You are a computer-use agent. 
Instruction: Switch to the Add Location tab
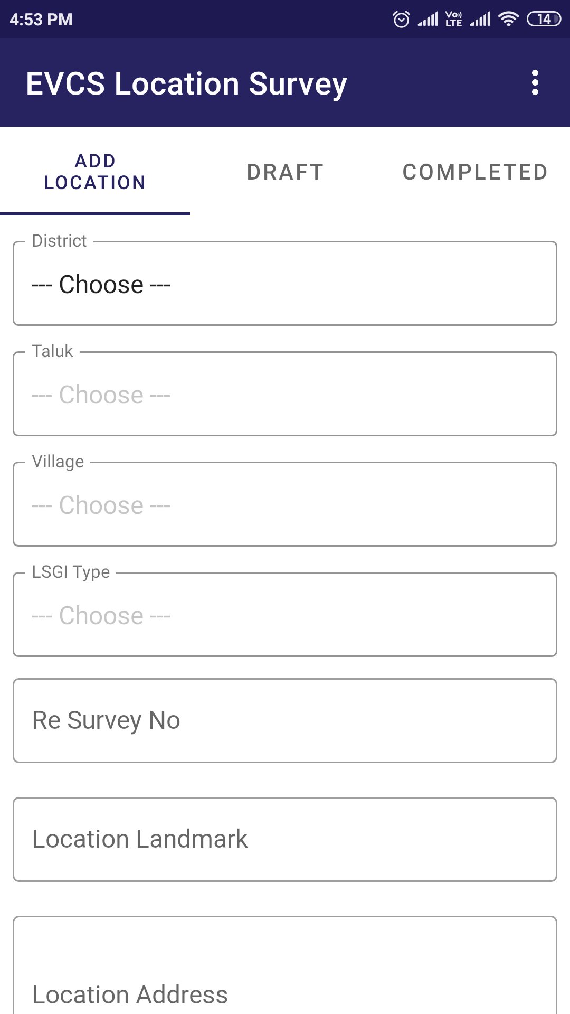95,172
